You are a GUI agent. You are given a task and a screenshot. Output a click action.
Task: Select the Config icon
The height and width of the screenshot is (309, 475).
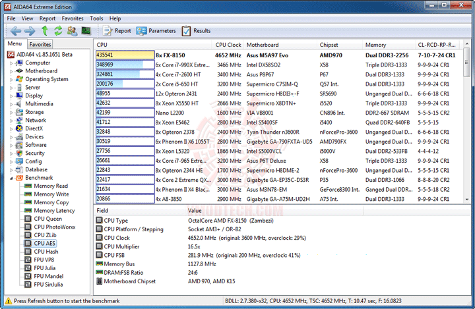click(x=19, y=161)
